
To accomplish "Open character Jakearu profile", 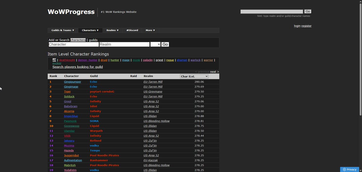I will [69, 141].
